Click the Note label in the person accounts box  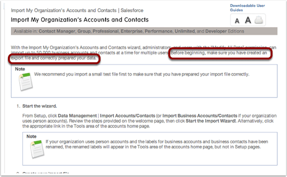[x=31, y=136]
